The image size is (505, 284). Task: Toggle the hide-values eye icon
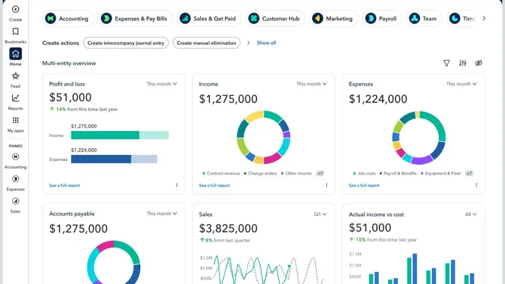click(479, 63)
